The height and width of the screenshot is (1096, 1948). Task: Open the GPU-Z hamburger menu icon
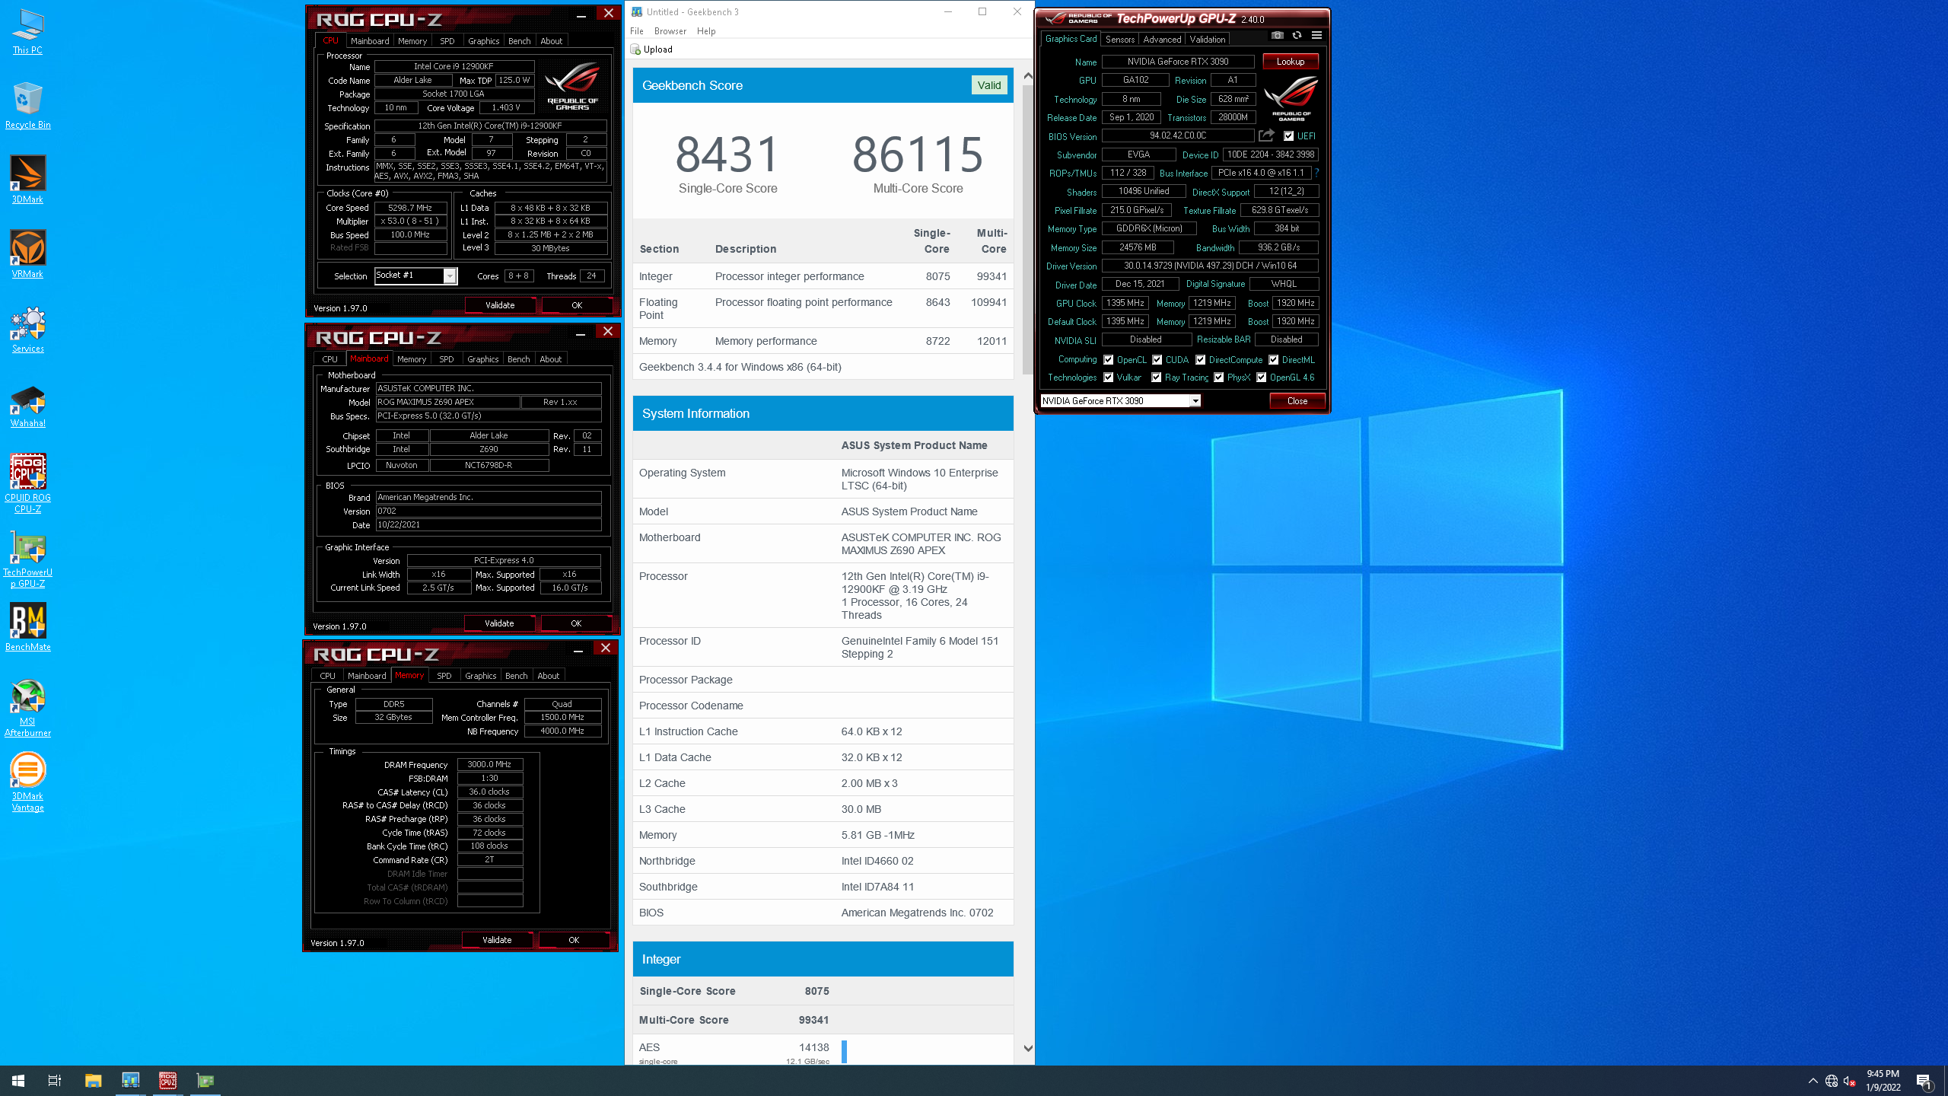(x=1316, y=35)
